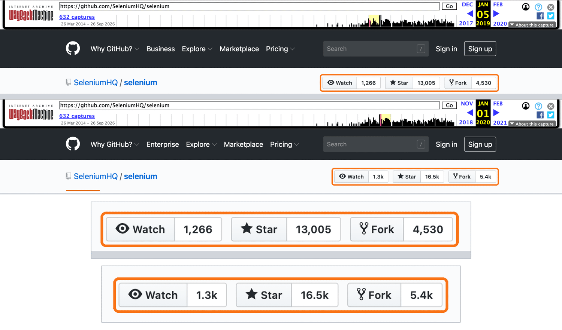The width and height of the screenshot is (562, 330).
Task: Expand Pricing menu in the Business header
Action: pos(280,49)
